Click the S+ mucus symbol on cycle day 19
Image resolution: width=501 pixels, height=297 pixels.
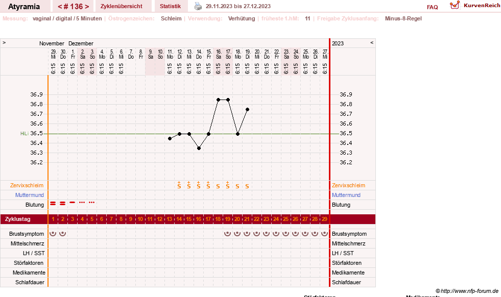click(227, 185)
